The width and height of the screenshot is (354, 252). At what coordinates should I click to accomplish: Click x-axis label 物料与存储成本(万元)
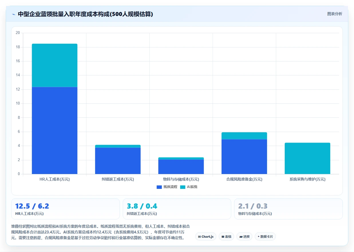(x=181, y=179)
